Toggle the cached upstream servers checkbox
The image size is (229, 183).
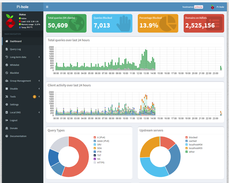tap(187, 141)
